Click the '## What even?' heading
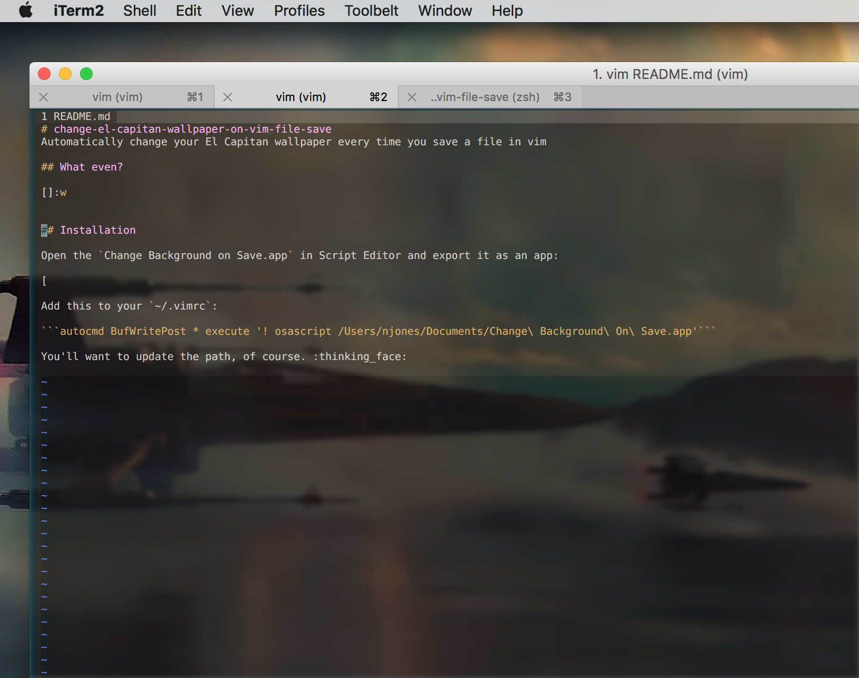 coord(82,167)
